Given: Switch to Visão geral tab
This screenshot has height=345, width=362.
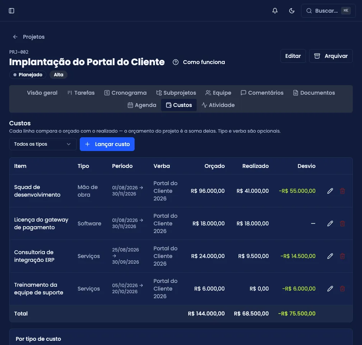Looking at the screenshot, I should [42, 93].
